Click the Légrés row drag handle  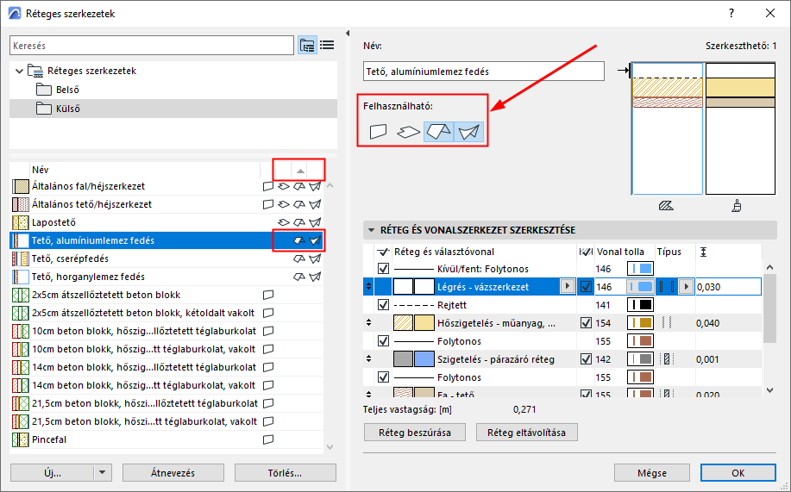click(369, 287)
